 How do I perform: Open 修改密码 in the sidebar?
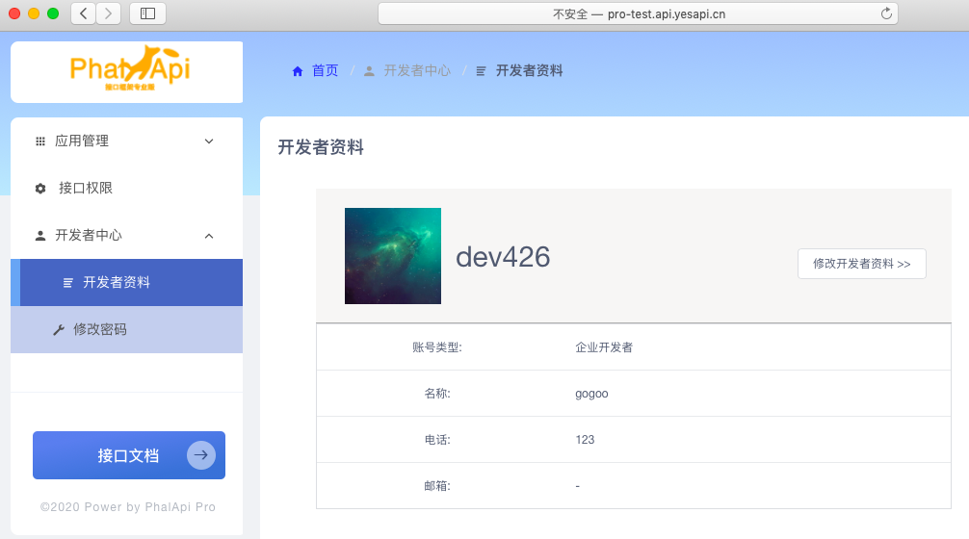(100, 330)
